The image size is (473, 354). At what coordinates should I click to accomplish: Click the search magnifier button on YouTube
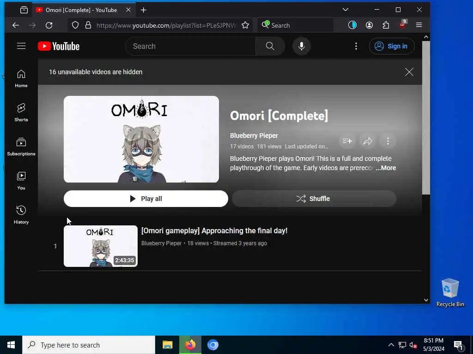pos(270,46)
